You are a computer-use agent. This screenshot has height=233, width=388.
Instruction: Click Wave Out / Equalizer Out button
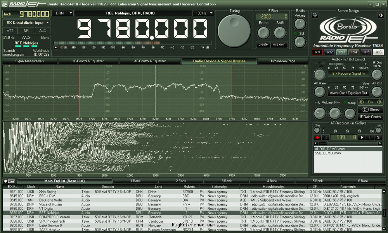click(348, 93)
